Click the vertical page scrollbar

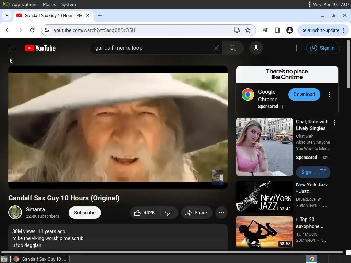click(x=348, y=64)
